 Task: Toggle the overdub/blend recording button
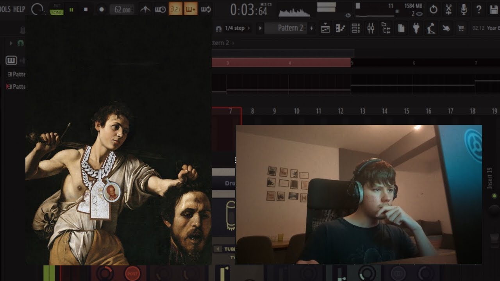(191, 9)
